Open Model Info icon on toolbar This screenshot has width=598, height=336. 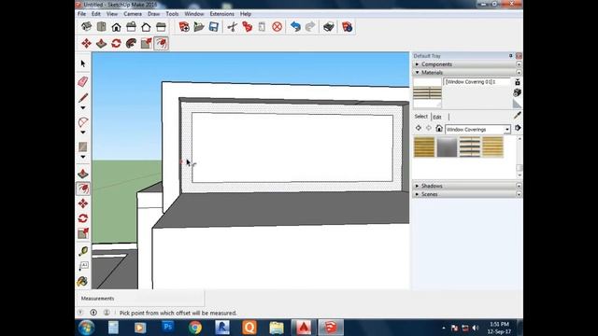[x=347, y=27]
